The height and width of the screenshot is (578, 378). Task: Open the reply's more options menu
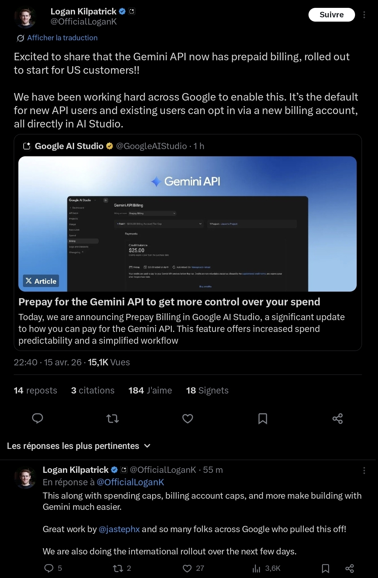[364, 471]
